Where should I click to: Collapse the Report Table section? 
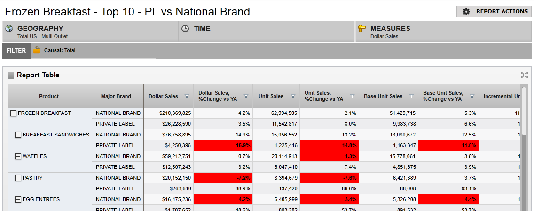pos(11,75)
